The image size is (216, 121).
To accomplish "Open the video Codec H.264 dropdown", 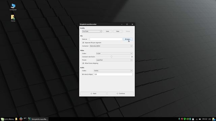I will point(114,53).
